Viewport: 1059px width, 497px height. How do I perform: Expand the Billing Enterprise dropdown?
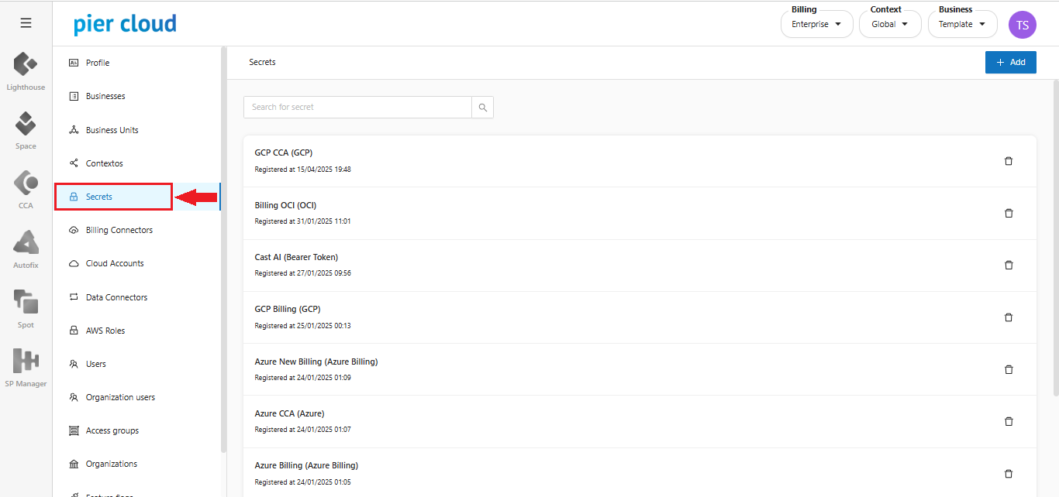click(816, 24)
